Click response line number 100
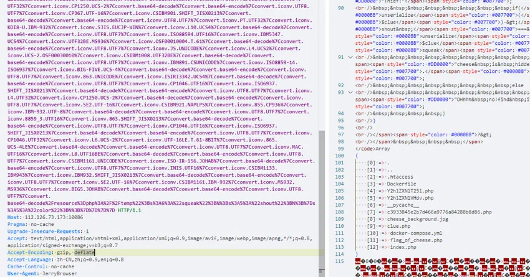The image size is (530, 277). pos(339,156)
